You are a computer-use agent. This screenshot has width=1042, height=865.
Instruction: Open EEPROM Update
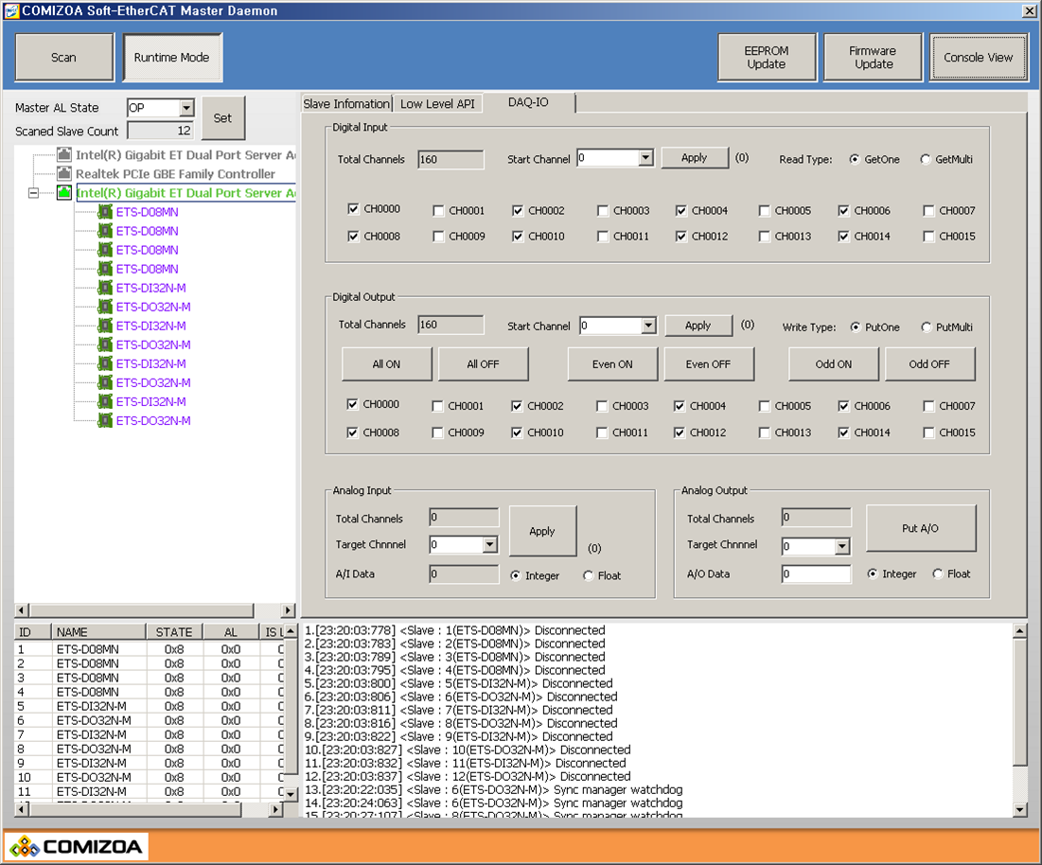pos(767,58)
